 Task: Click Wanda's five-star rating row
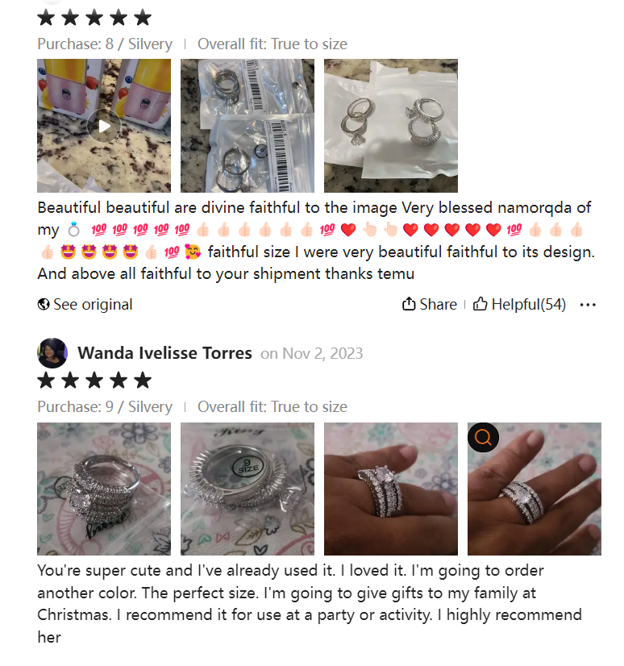point(94,381)
